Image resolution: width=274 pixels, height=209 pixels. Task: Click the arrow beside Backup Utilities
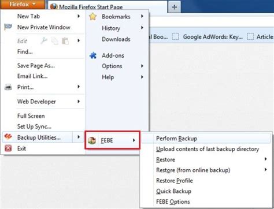79,137
